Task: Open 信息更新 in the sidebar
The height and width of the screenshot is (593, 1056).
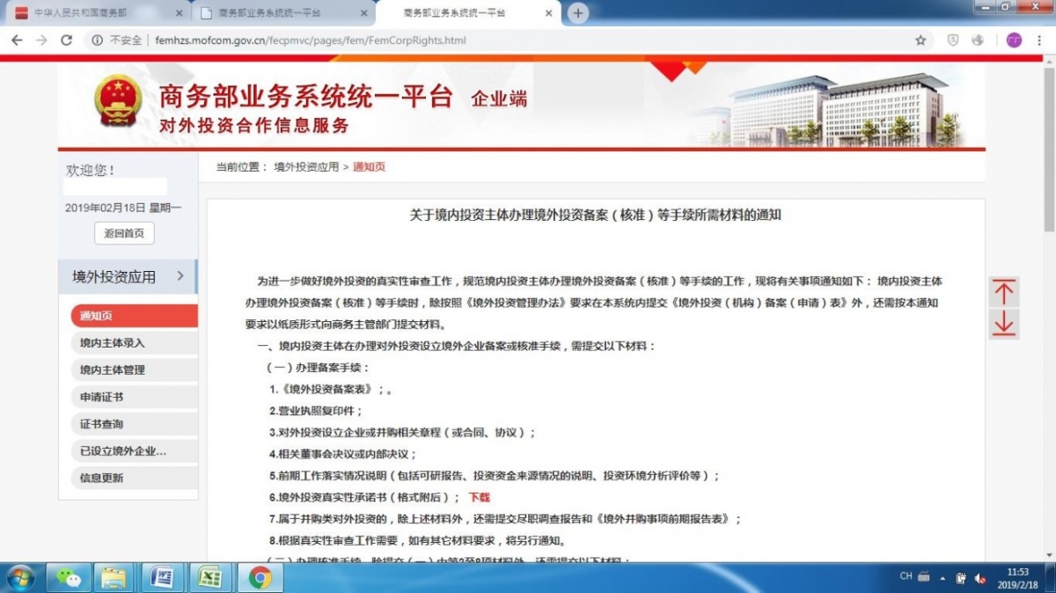Action: [134, 479]
